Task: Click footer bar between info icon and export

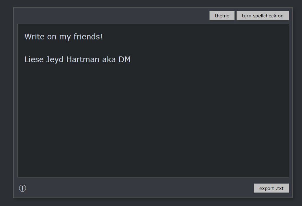Action: tap(139, 188)
